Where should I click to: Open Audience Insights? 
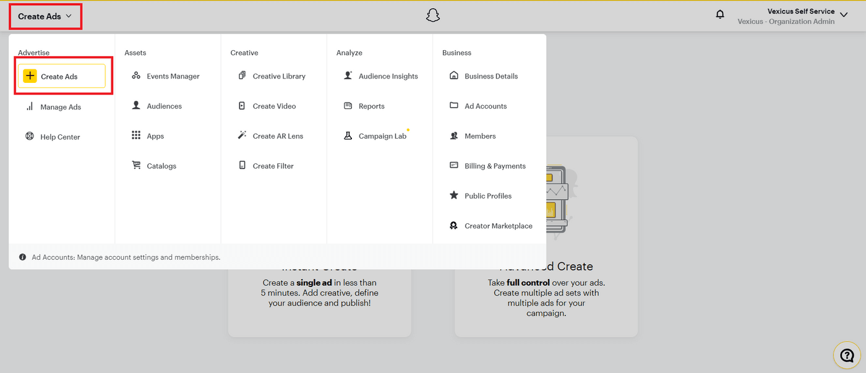pos(388,75)
